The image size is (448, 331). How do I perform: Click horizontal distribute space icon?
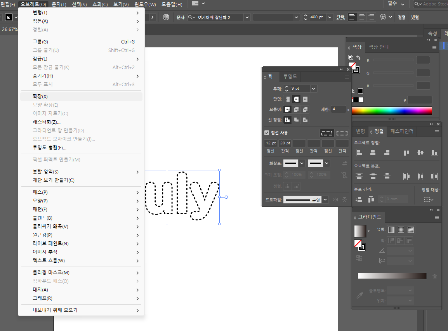click(x=371, y=199)
